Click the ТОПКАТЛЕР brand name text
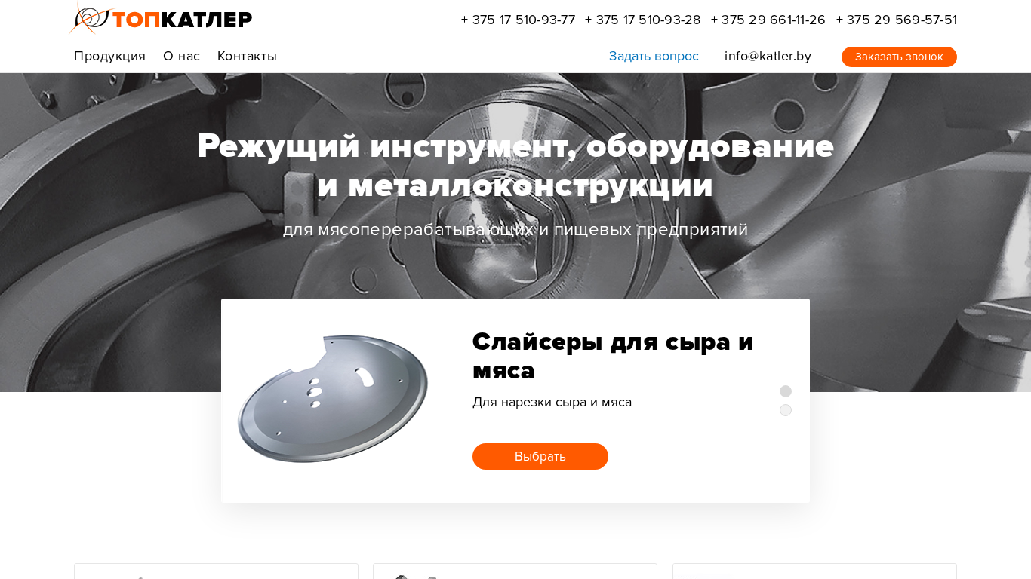This screenshot has height=579, width=1031. (x=182, y=20)
